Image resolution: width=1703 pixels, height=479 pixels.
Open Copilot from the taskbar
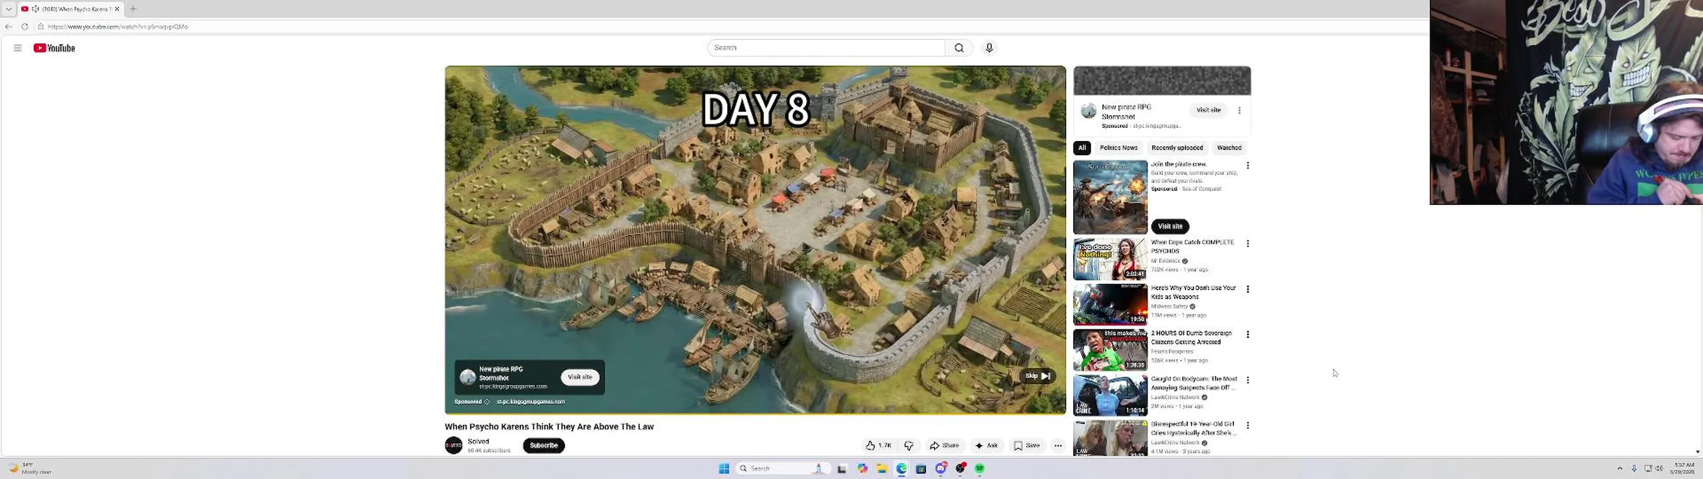[862, 469]
